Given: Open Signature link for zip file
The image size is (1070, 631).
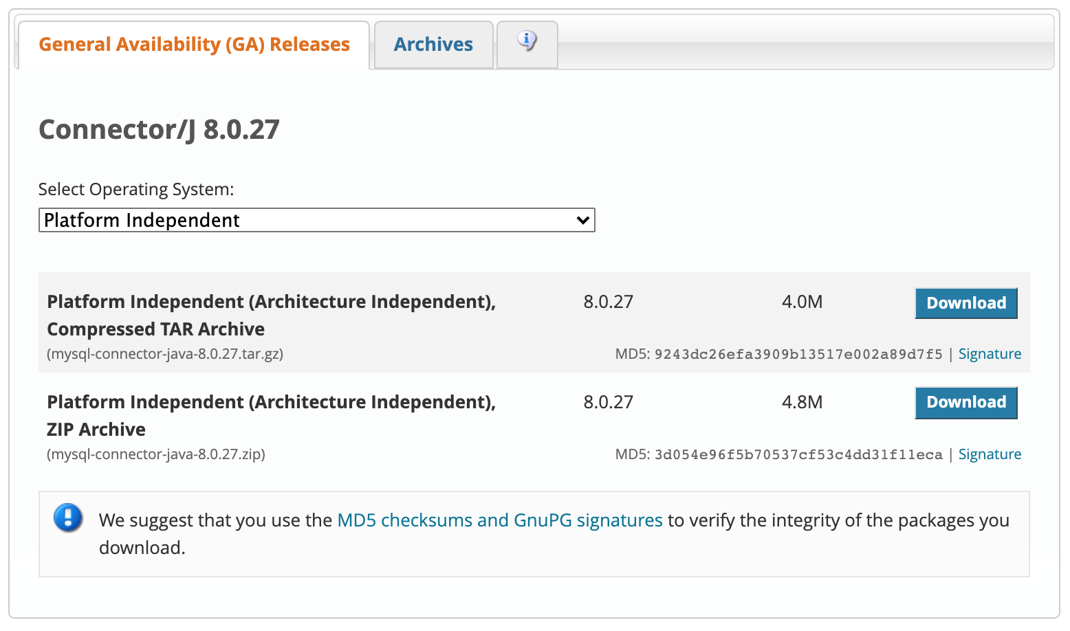Looking at the screenshot, I should pos(990,454).
